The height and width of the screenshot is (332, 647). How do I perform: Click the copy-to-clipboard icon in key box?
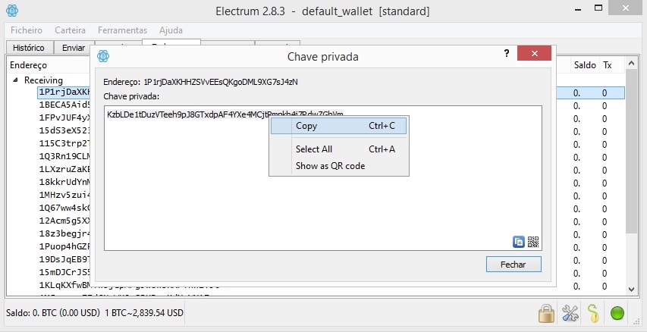point(519,242)
